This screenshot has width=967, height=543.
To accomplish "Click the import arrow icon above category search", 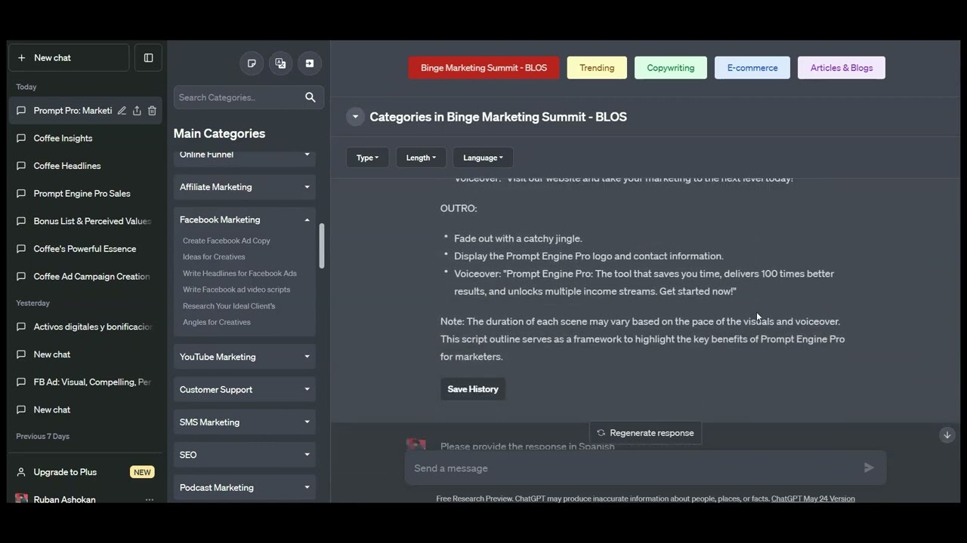I will pos(310,63).
